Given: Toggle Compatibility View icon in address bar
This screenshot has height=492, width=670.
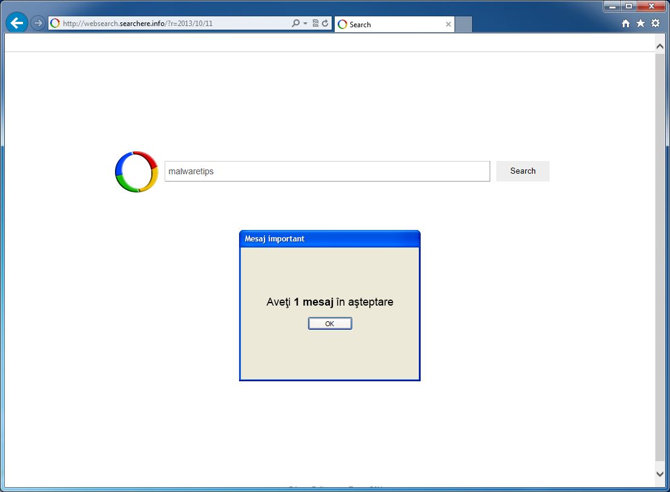Looking at the screenshot, I should click(x=315, y=22).
